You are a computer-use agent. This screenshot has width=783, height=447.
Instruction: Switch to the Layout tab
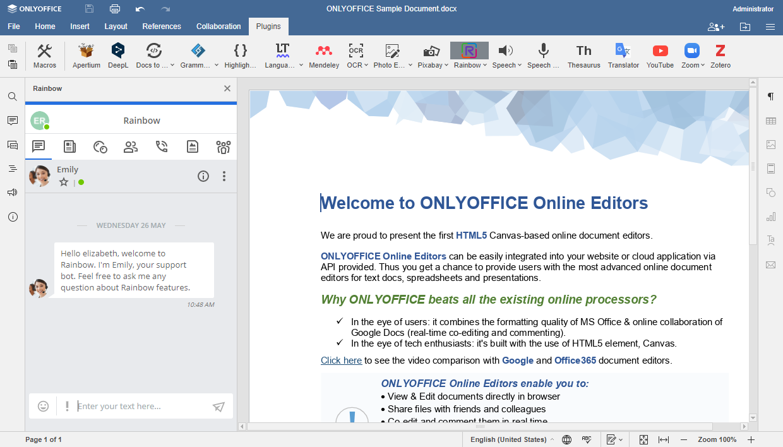point(116,27)
